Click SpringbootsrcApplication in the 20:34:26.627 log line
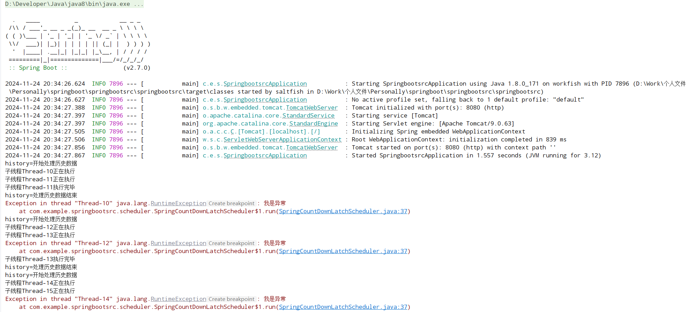 (265, 100)
